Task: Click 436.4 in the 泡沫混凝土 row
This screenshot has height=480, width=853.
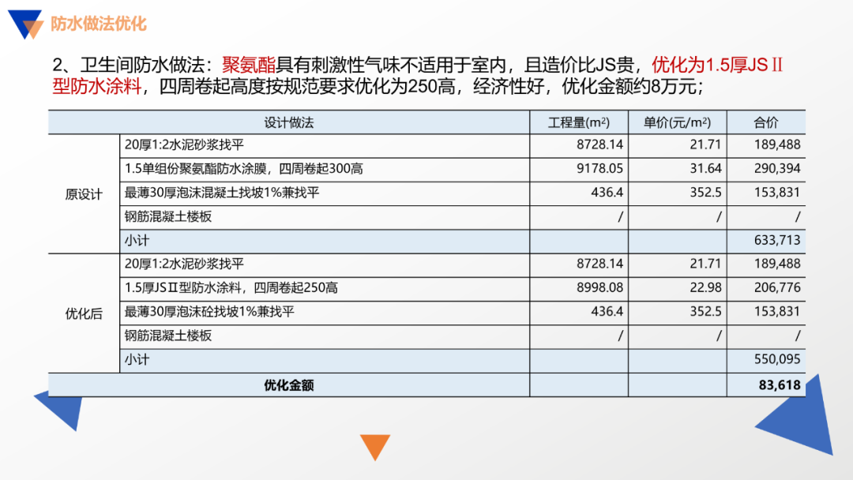Action: (607, 193)
